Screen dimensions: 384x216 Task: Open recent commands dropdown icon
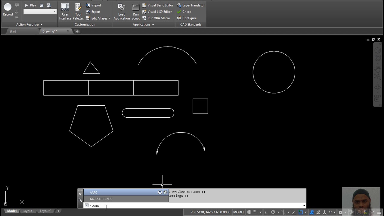[87, 205]
